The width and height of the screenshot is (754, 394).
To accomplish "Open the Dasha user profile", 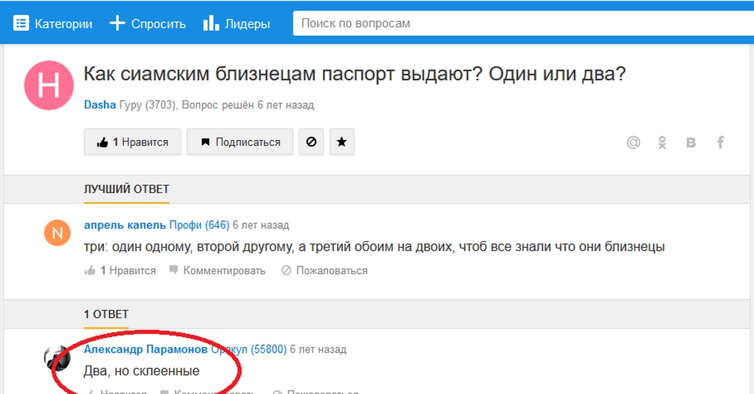I will pos(100,105).
